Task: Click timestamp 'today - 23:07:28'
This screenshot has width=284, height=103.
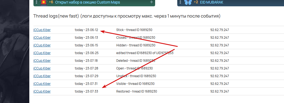Action: point(87,68)
